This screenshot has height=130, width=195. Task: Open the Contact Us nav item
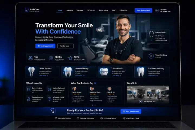(123, 11)
